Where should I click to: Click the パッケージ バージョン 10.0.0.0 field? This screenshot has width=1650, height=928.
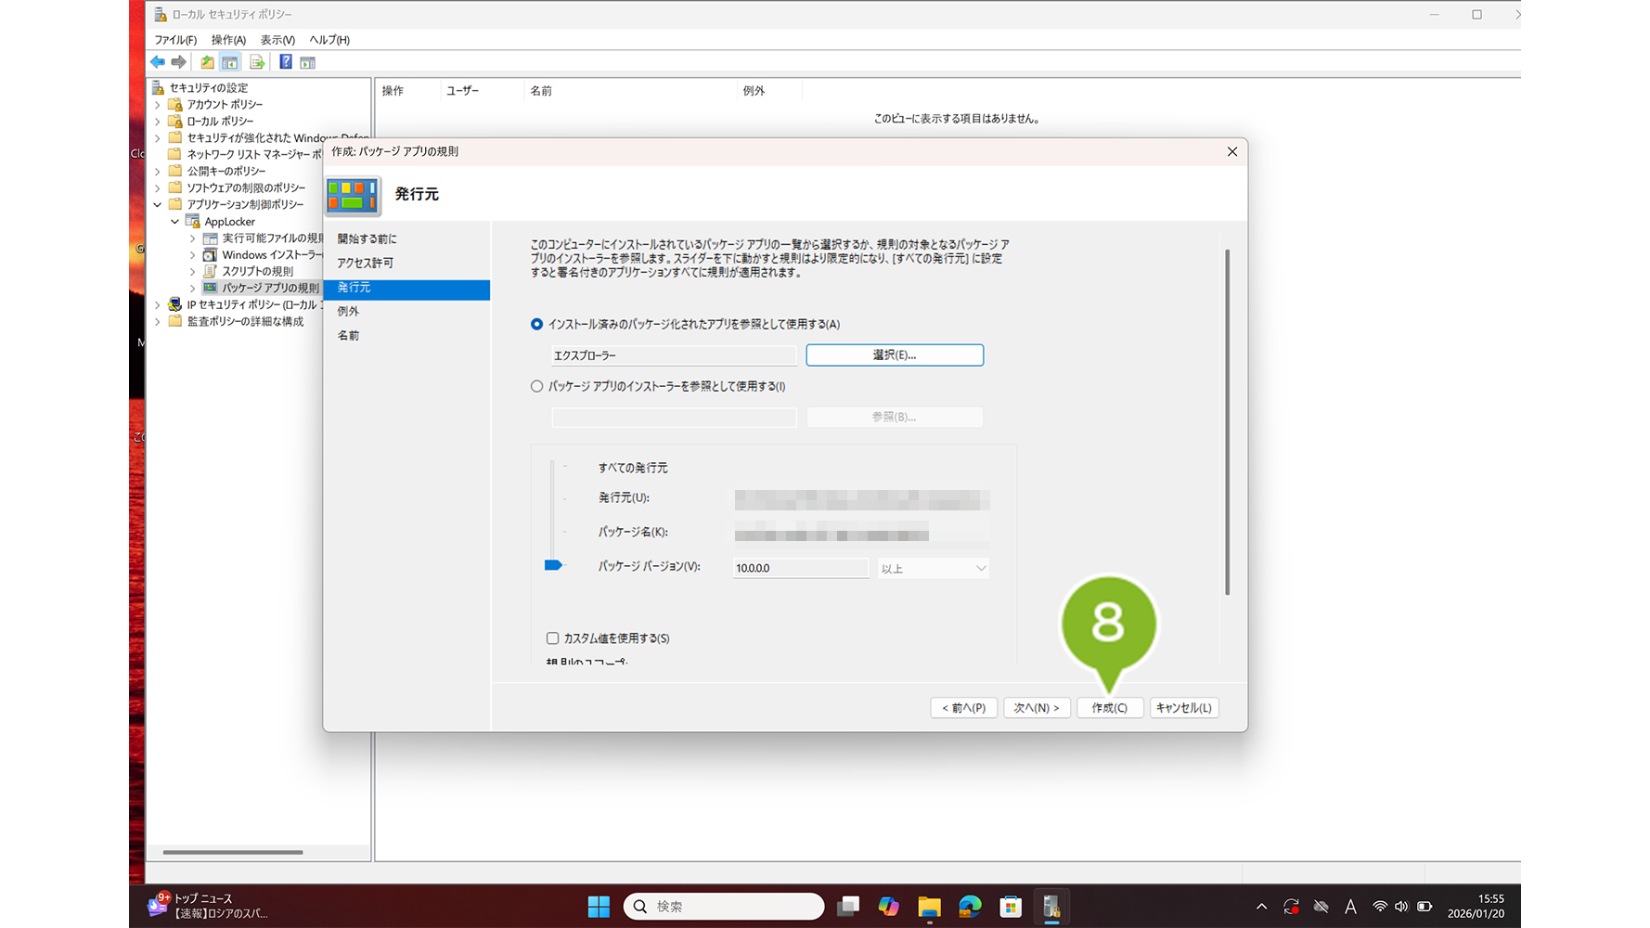799,568
